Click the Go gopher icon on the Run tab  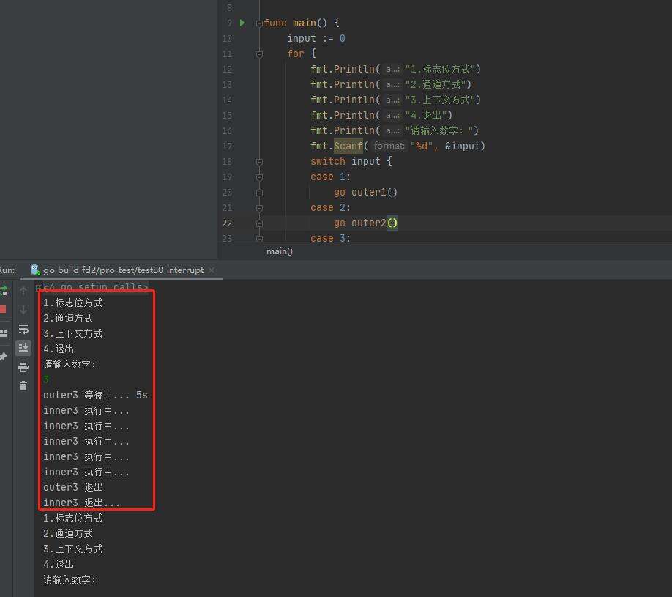pyautogui.click(x=35, y=270)
